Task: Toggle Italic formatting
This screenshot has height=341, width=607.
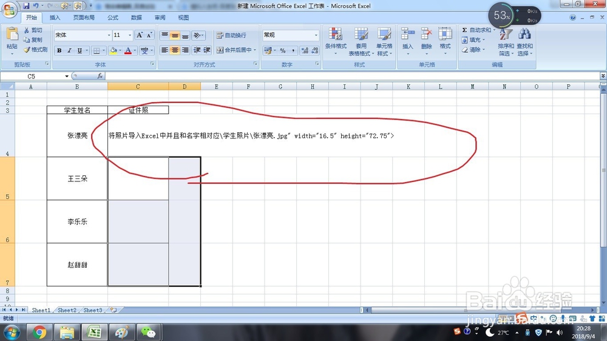Action: click(x=69, y=50)
